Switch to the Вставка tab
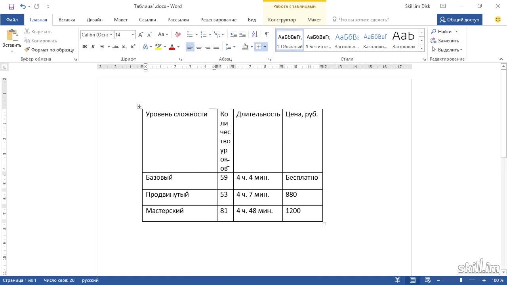This screenshot has width=507, height=285. tap(67, 19)
